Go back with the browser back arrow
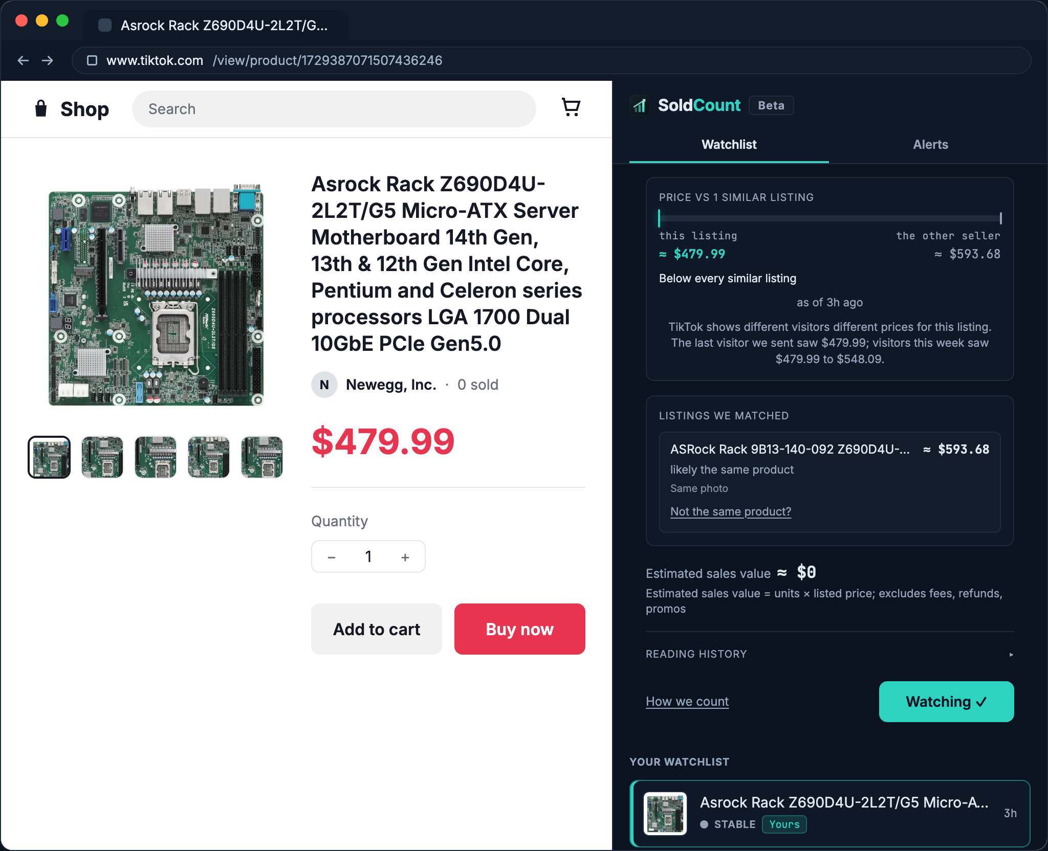This screenshot has width=1048, height=851. pos(23,60)
